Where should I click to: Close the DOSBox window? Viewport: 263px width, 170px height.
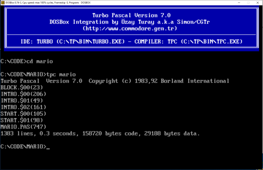258,2
